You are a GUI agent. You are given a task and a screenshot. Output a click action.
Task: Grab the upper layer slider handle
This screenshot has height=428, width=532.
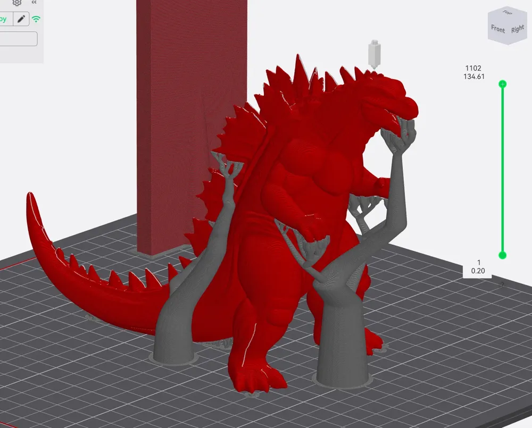click(x=503, y=84)
